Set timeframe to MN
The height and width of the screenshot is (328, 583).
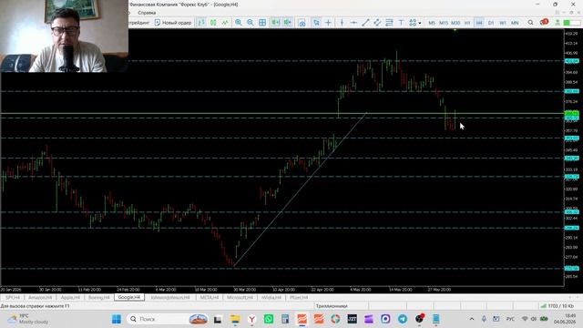(x=515, y=23)
